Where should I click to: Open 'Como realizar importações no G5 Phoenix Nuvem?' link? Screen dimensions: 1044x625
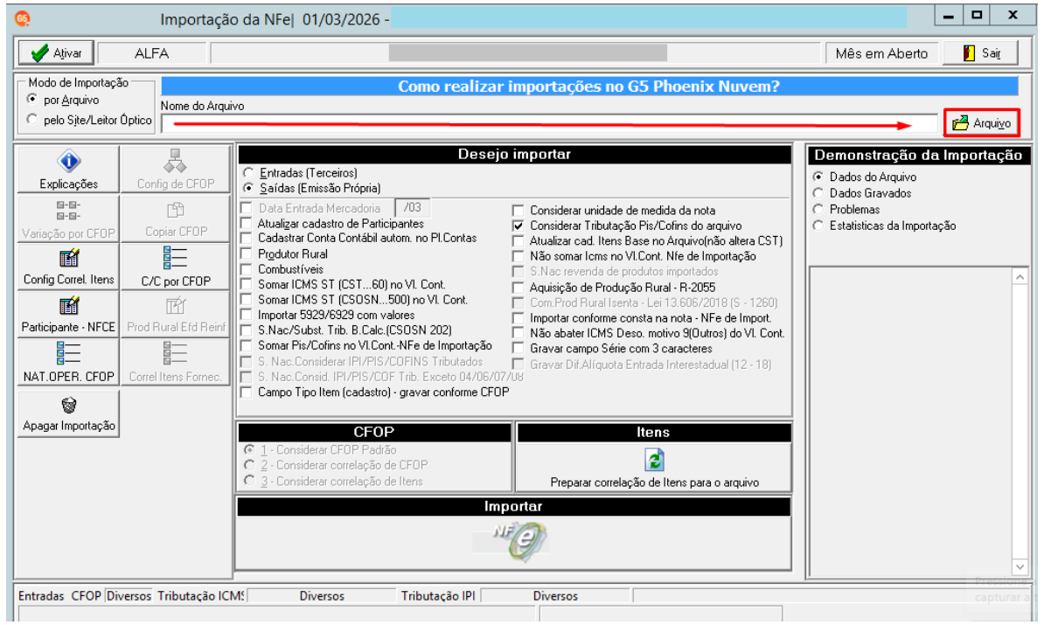[x=588, y=87]
